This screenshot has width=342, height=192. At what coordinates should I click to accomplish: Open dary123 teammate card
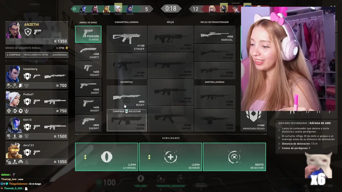point(37,154)
